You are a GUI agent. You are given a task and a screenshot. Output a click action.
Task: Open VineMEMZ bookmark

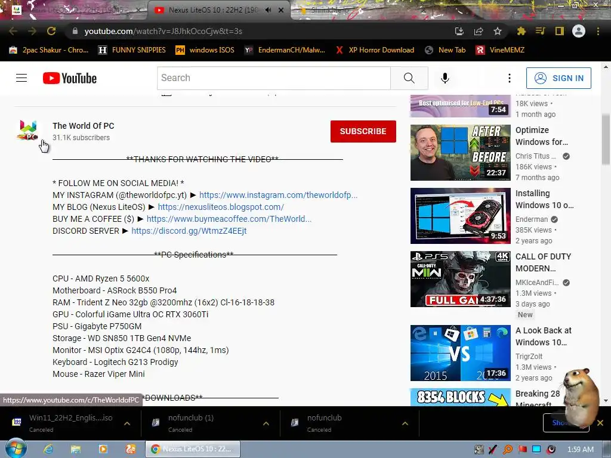pos(501,50)
